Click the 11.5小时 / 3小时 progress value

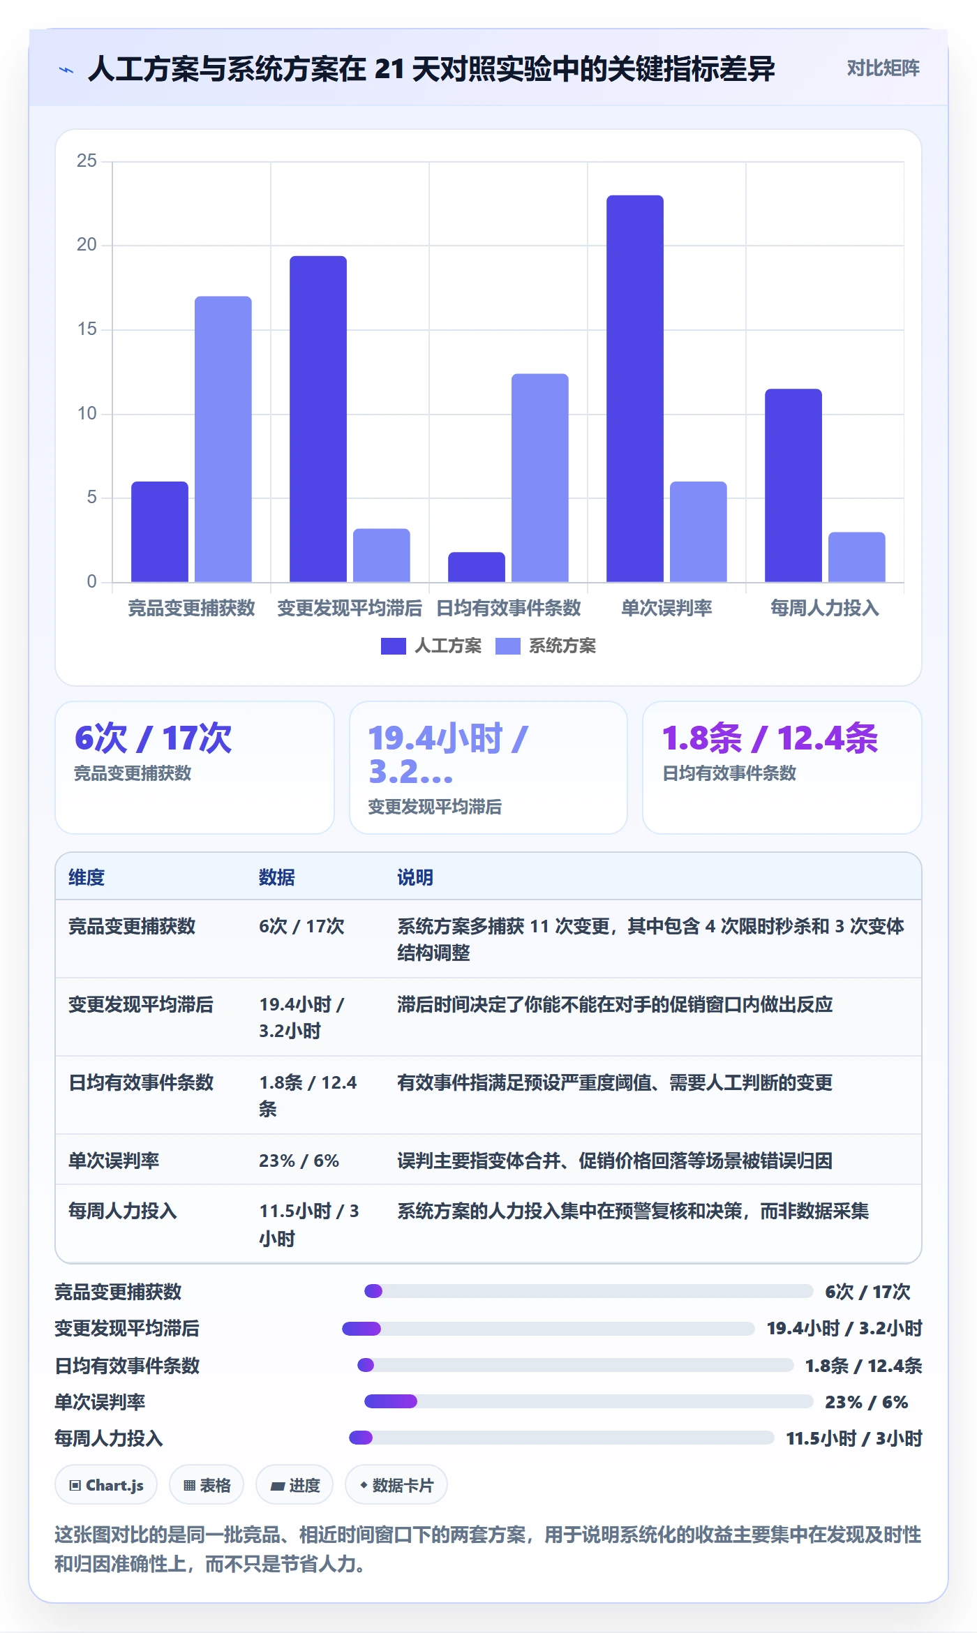pyautogui.click(x=854, y=1438)
